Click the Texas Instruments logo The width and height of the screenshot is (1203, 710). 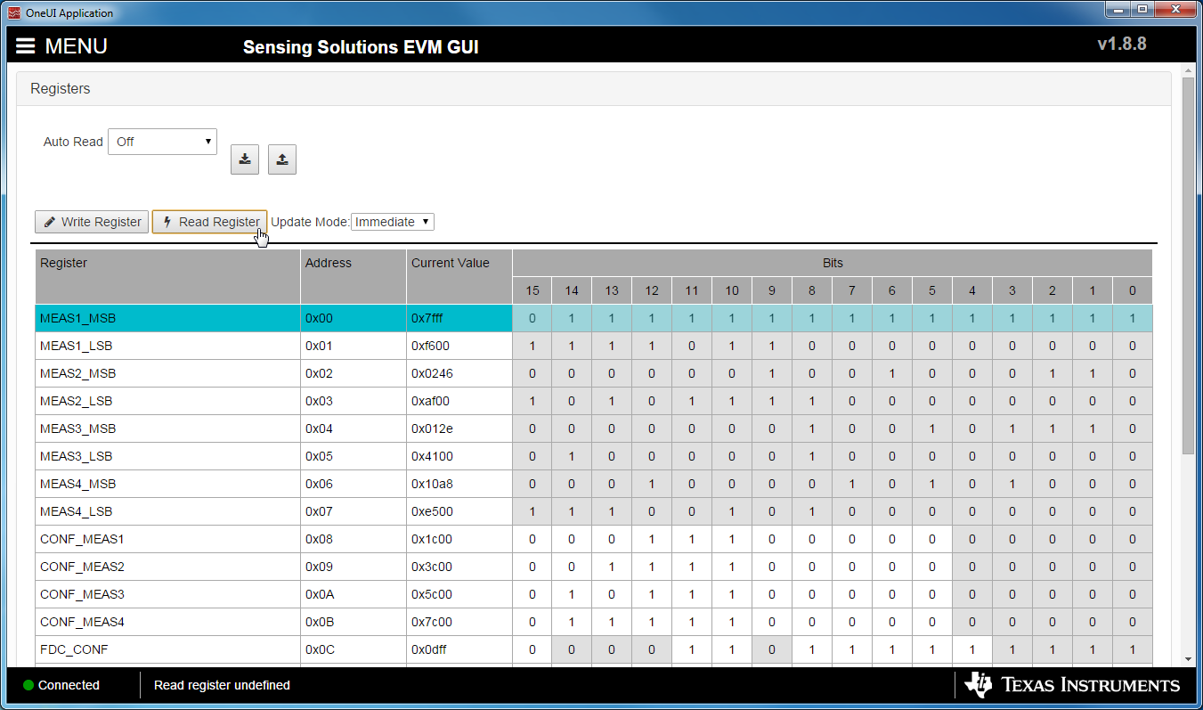1074,685
